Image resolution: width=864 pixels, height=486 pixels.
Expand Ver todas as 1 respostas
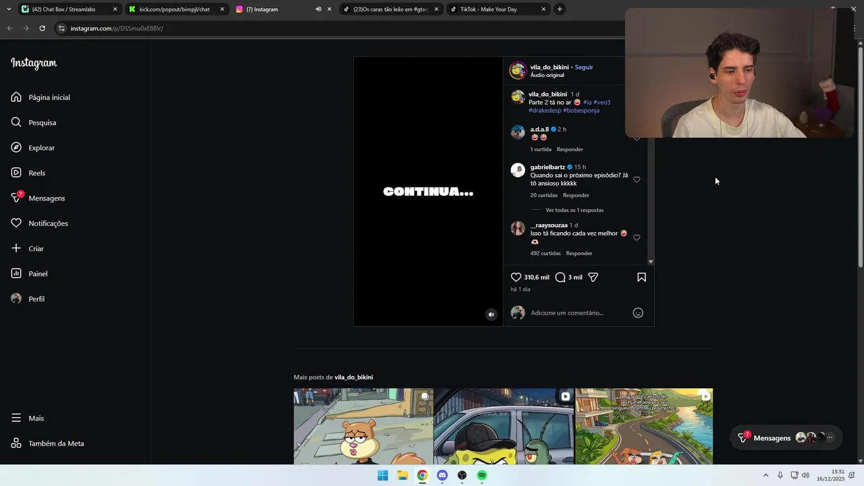point(574,210)
